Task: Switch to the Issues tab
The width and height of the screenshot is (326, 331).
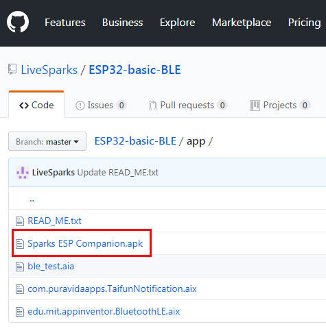Action: [101, 106]
